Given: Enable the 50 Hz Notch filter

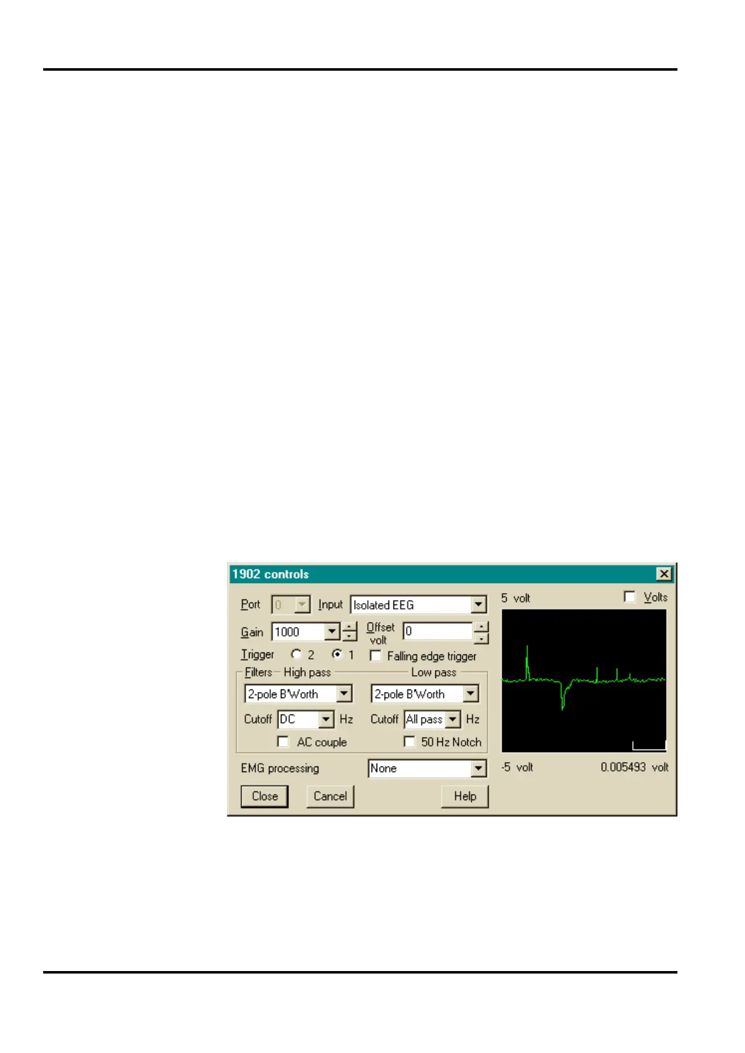Looking at the screenshot, I should [x=409, y=741].
